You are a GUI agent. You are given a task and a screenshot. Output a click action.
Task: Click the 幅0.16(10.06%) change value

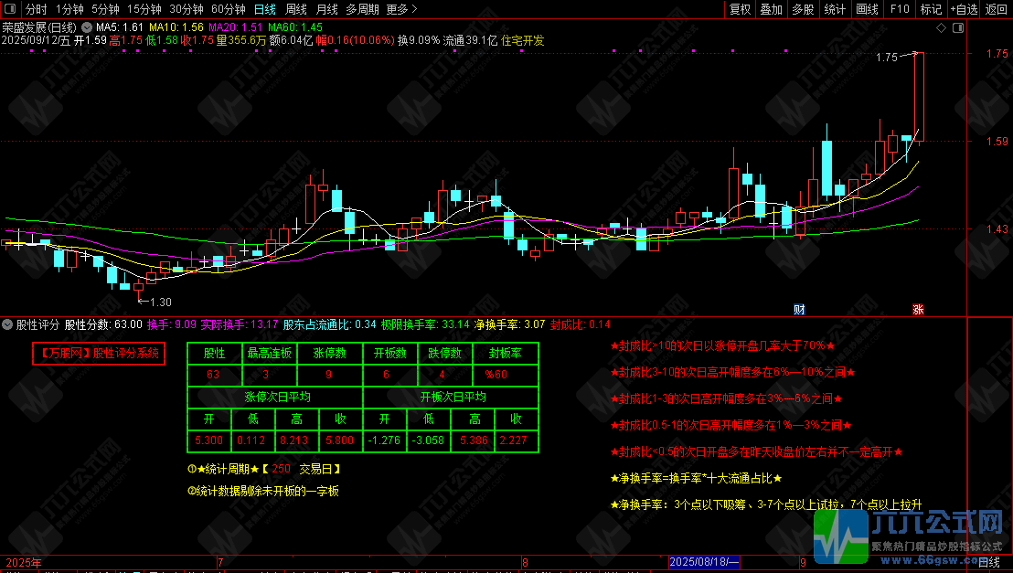click(x=356, y=41)
